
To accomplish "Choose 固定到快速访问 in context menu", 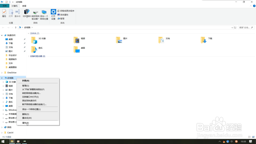I will [x=38, y=101].
